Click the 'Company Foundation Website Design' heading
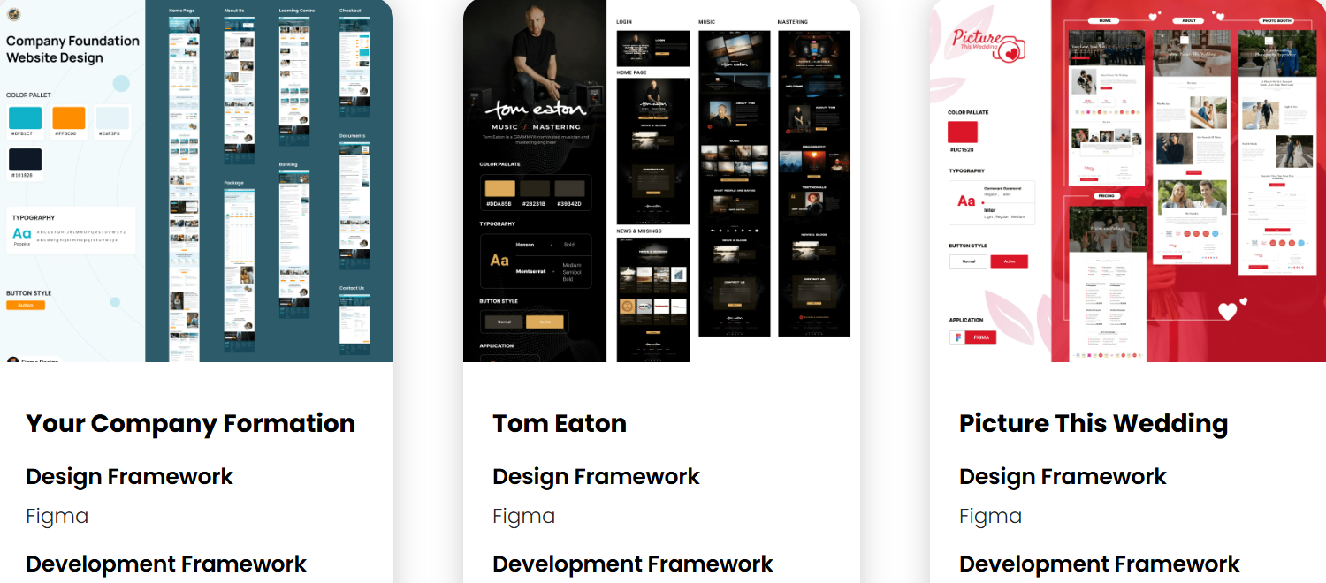The width and height of the screenshot is (1326, 583). coord(72,49)
